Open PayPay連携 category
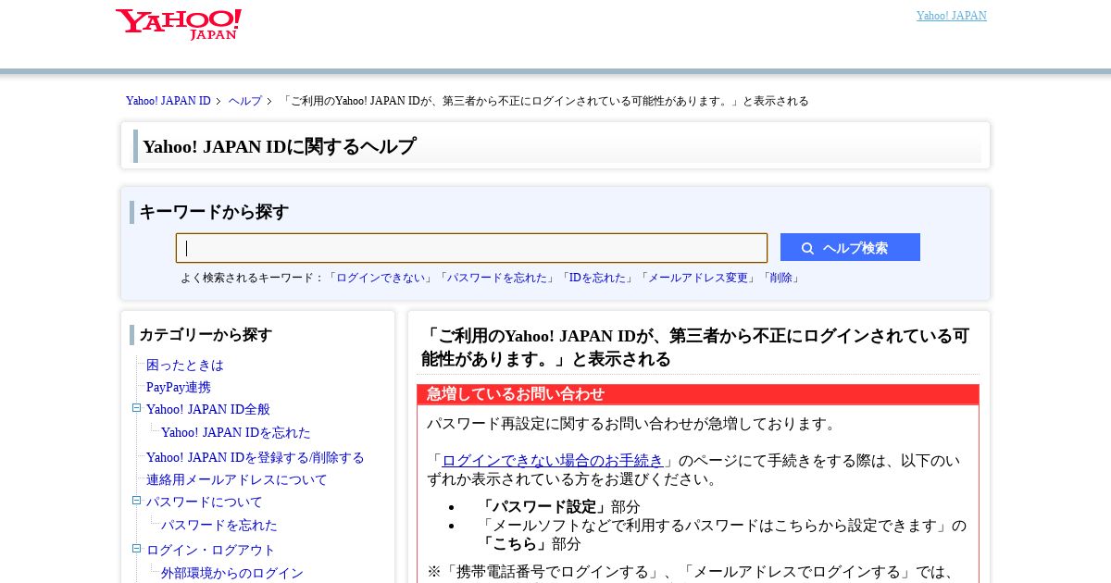The width and height of the screenshot is (1111, 583). (x=179, y=388)
